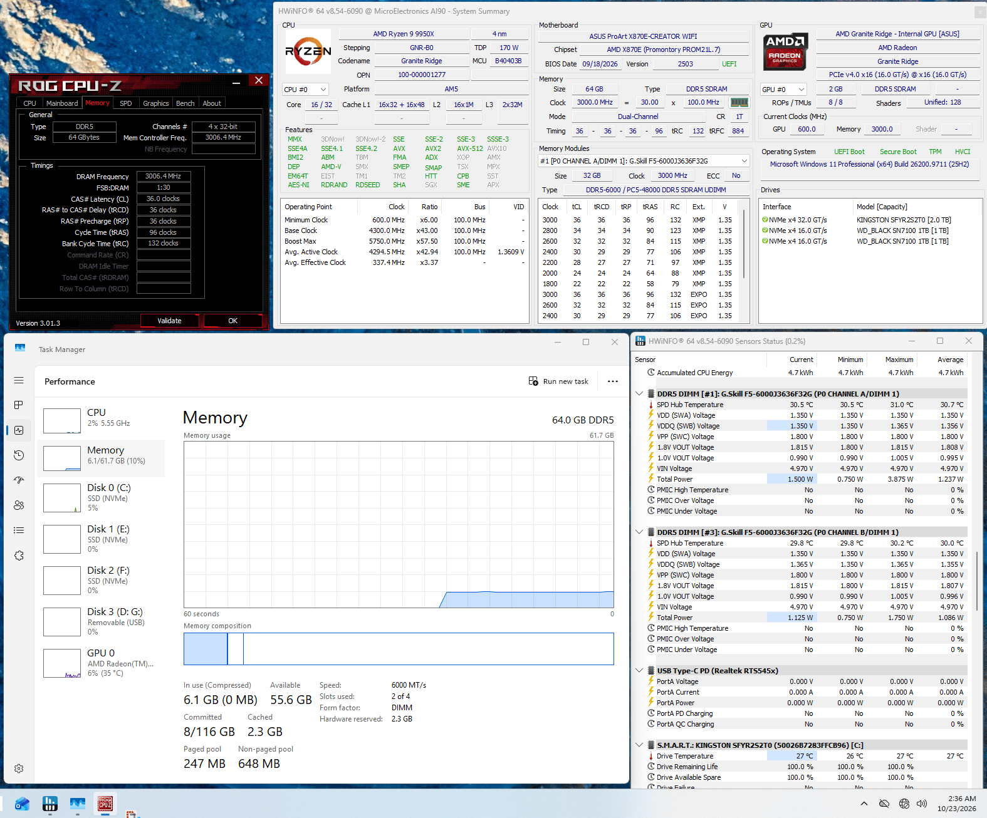Click Run new task button
This screenshot has height=818, width=987.
pyautogui.click(x=558, y=381)
